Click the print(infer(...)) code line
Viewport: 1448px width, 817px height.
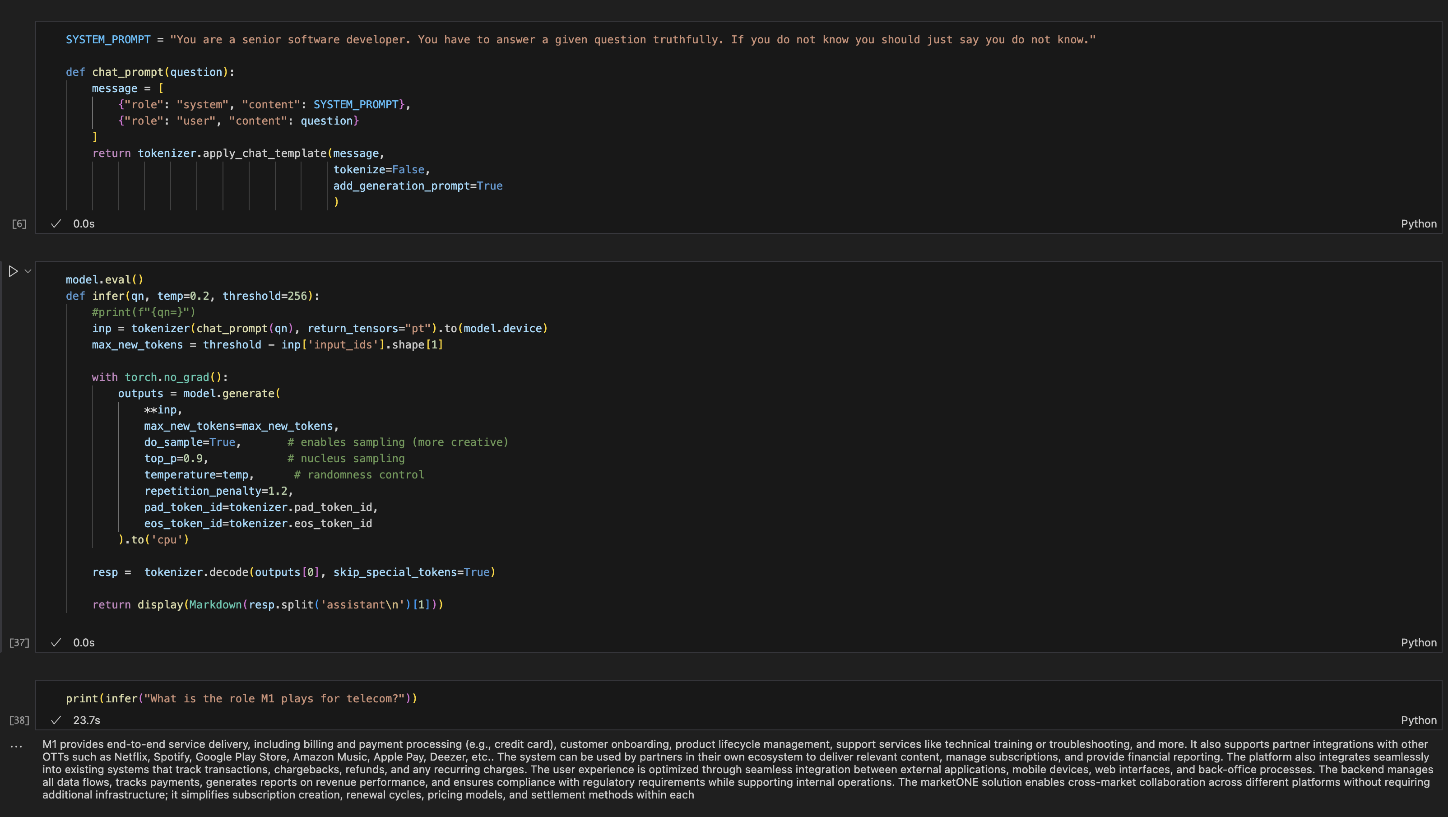[241, 698]
